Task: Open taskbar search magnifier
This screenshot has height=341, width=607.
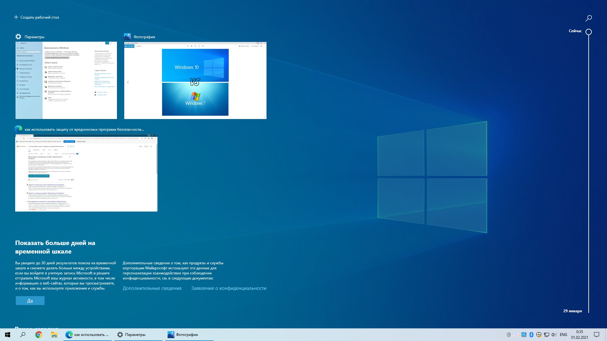Action: pyautogui.click(x=23, y=335)
